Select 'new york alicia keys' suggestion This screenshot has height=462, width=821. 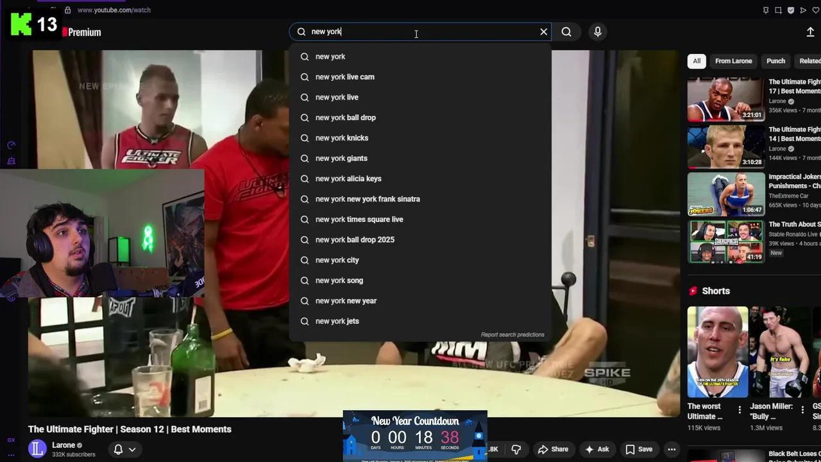pos(420,178)
